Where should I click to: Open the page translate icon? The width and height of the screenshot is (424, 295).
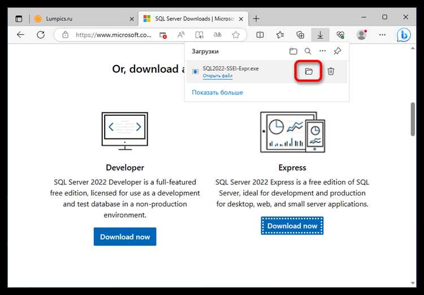(x=218, y=34)
